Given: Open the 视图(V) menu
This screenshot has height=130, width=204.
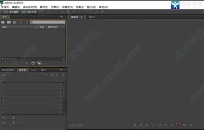Looking at the screenshot, I should tap(80, 7).
